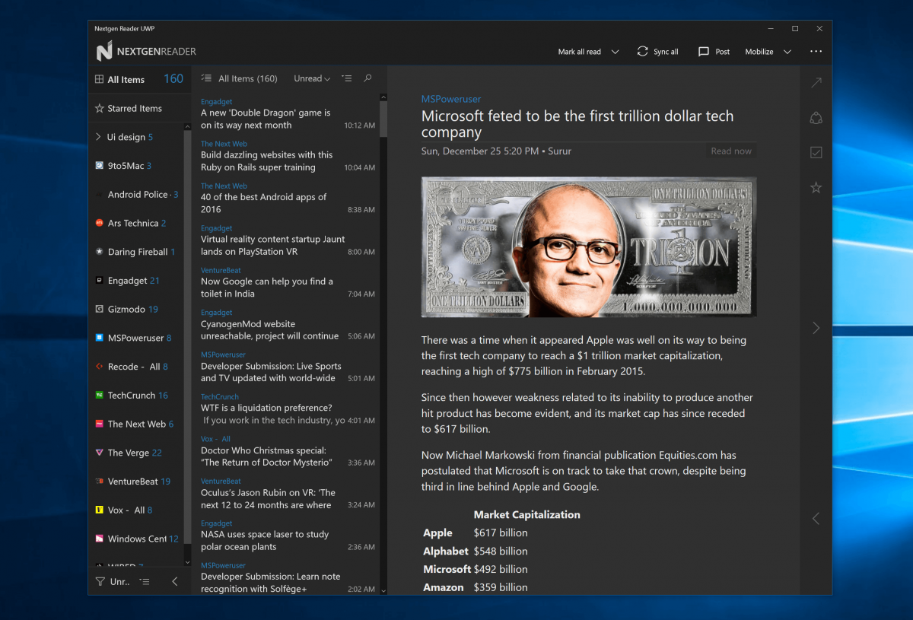Click the filter funnel icon at bottom
The height and width of the screenshot is (620, 913).
[100, 582]
